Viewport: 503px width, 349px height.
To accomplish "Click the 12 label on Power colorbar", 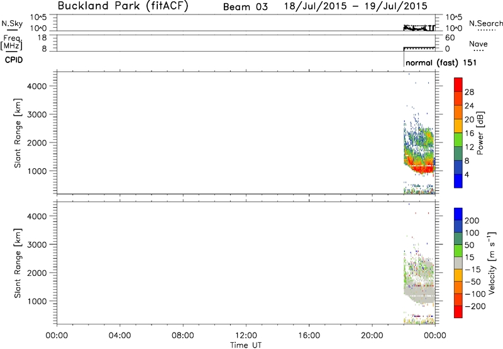I will coord(469,147).
